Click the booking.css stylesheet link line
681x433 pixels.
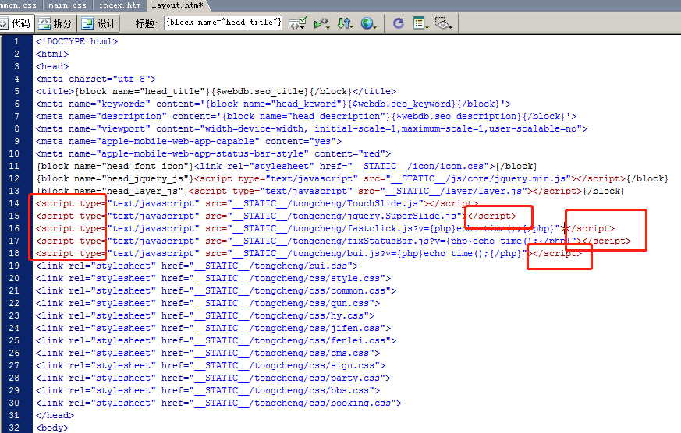(218, 403)
